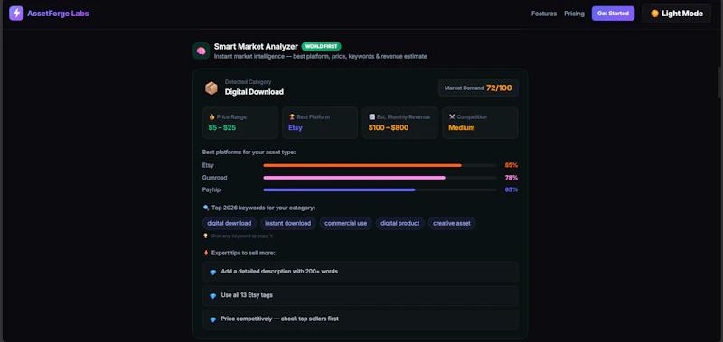Viewport: 723px width, 342px height.
Task: Select the 'Add a detailed description' tip row
Action: click(360, 272)
